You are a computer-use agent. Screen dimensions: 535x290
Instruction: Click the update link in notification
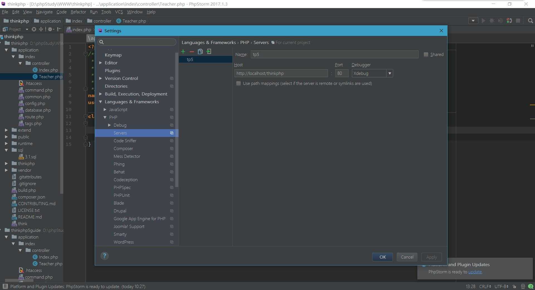[475, 272]
